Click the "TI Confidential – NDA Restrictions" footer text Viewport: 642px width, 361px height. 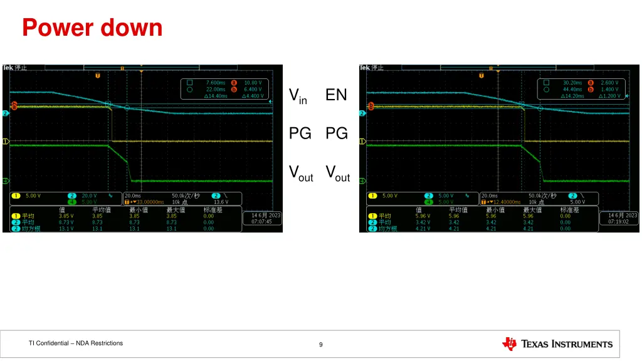pos(76,343)
